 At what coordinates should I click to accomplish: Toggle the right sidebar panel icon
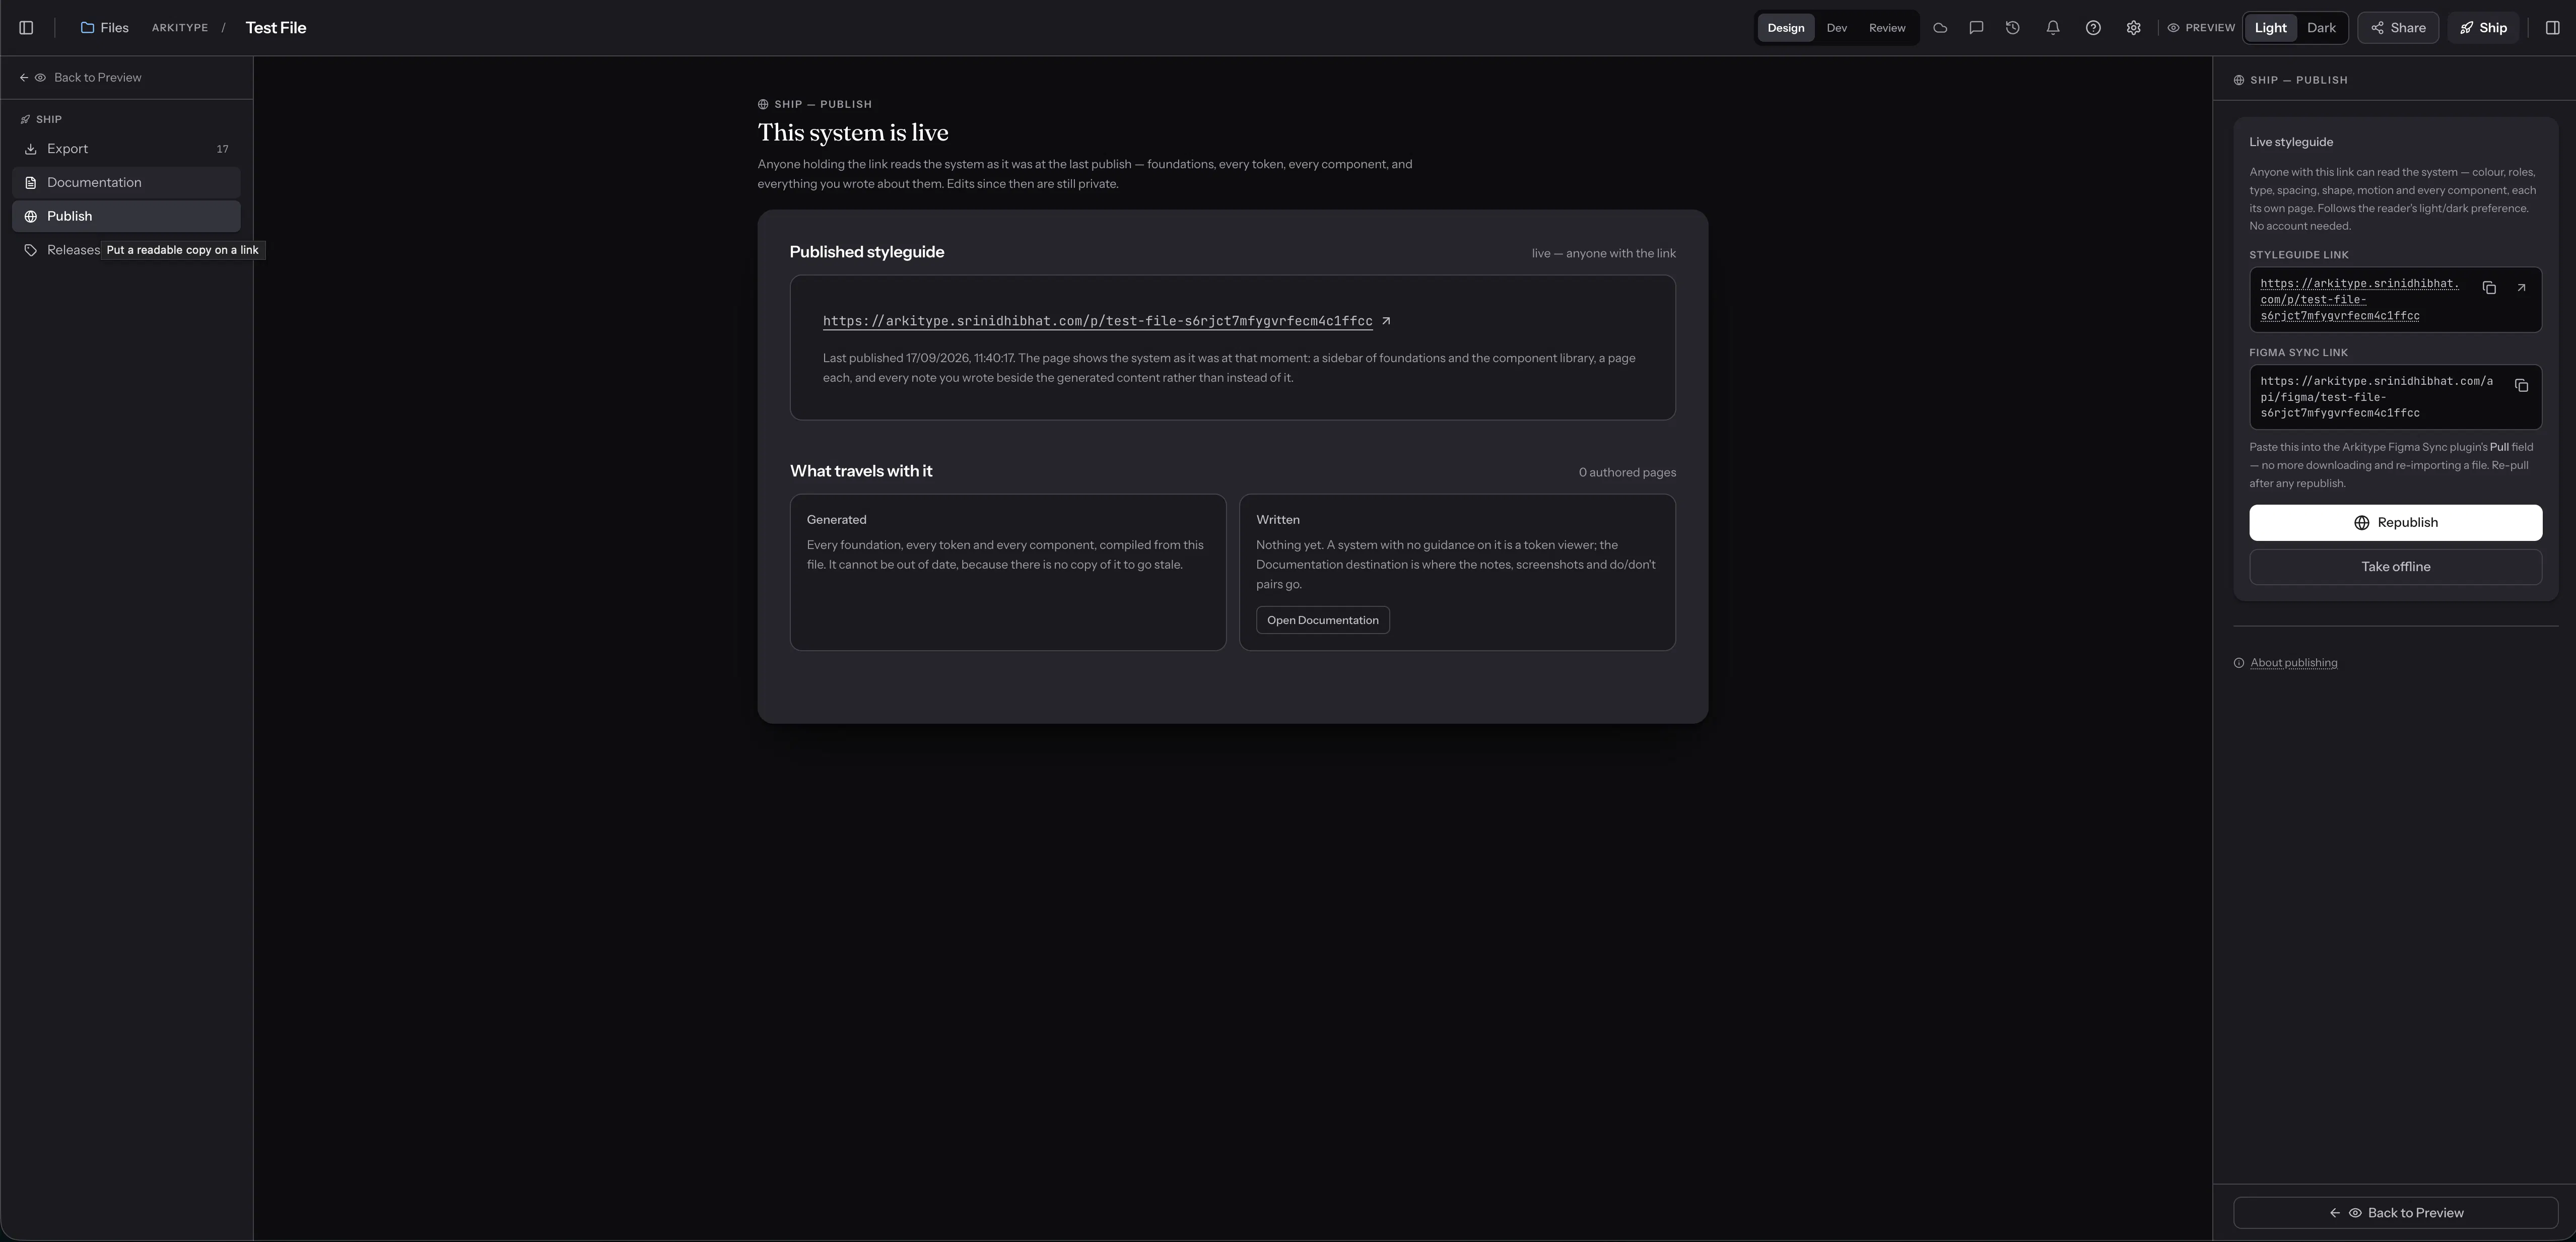point(2552,28)
